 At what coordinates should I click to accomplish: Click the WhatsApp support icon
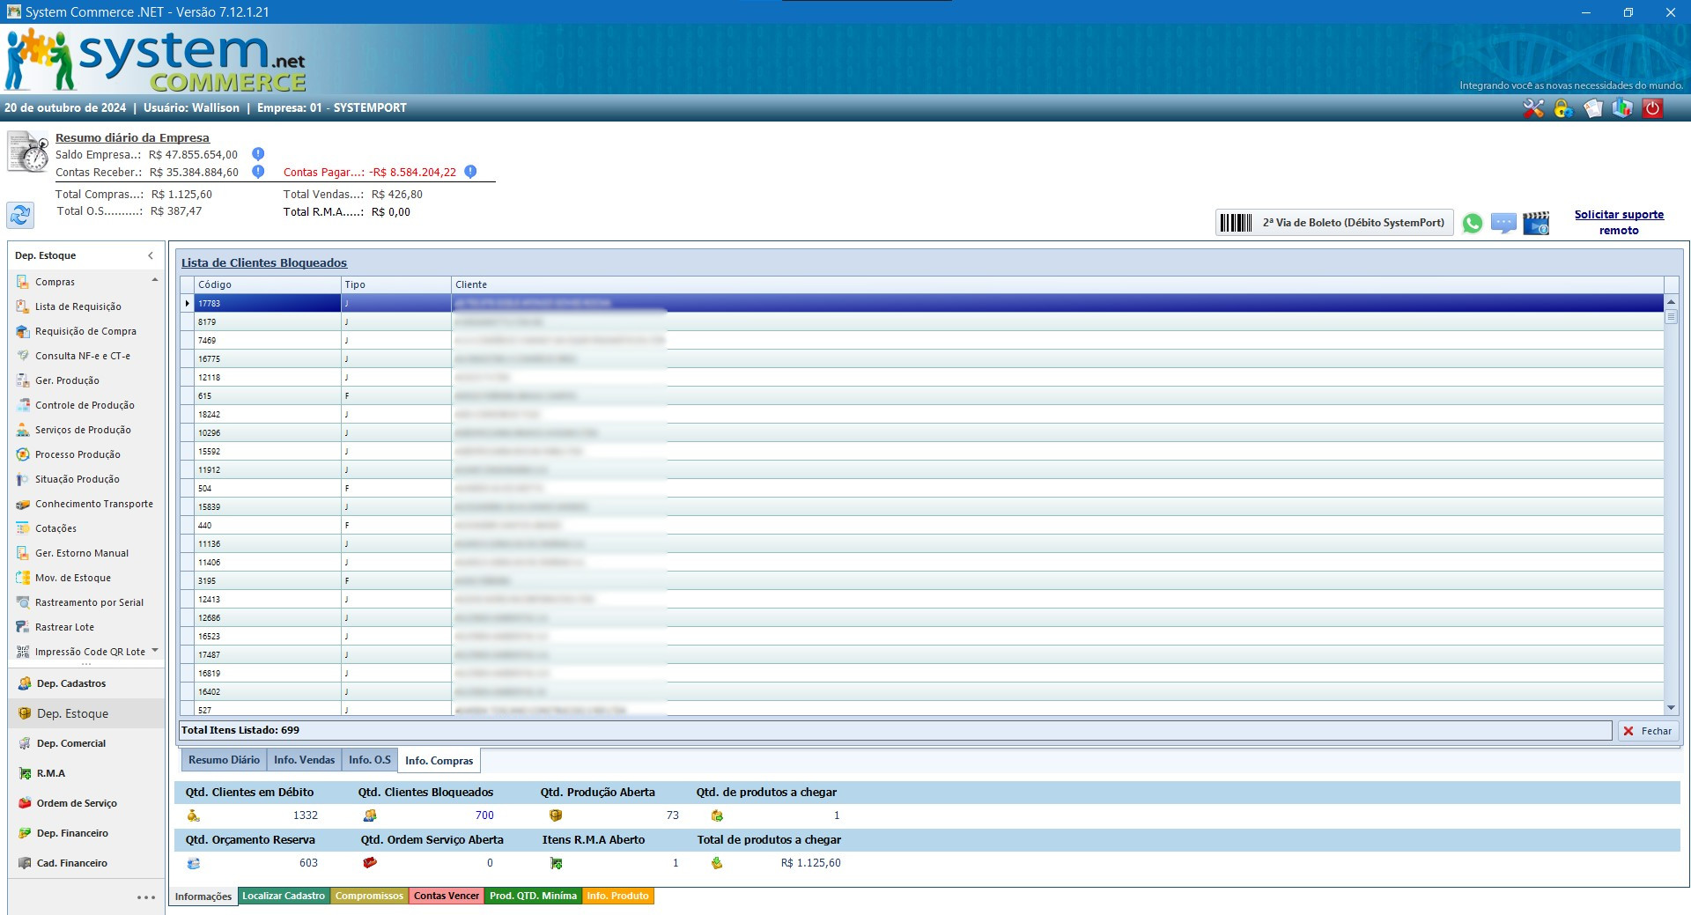coord(1472,223)
